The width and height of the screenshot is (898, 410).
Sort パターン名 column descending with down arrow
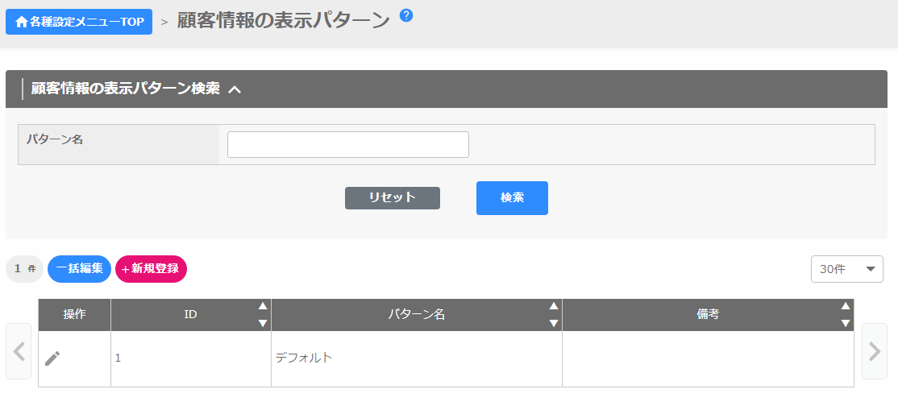click(553, 323)
